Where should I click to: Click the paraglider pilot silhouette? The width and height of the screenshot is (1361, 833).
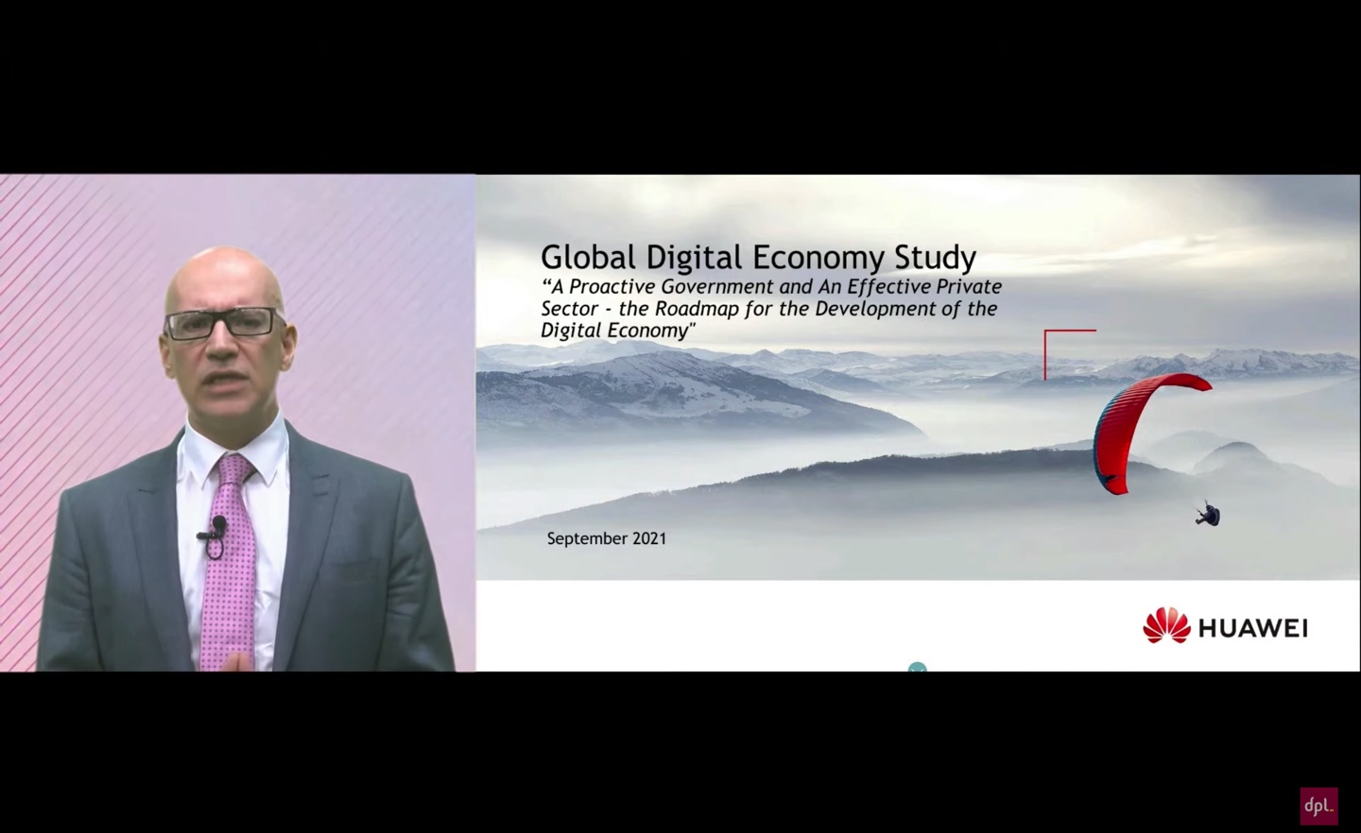(x=1208, y=515)
